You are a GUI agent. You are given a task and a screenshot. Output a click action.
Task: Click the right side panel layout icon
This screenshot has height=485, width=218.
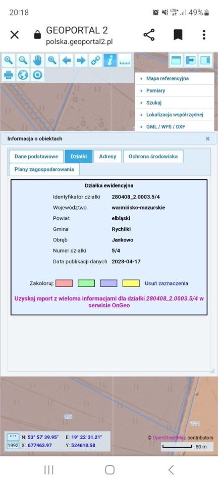click(x=205, y=60)
